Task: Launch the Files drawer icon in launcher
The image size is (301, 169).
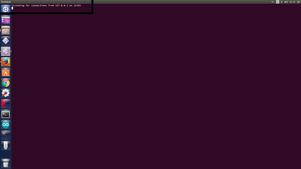Action: click(6, 30)
